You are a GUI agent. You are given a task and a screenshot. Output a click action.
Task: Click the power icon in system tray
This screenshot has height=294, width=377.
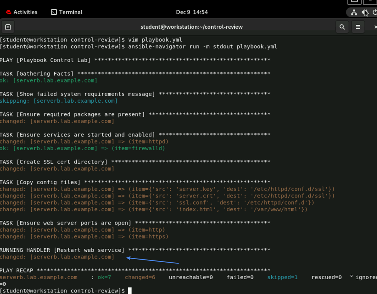(x=375, y=12)
